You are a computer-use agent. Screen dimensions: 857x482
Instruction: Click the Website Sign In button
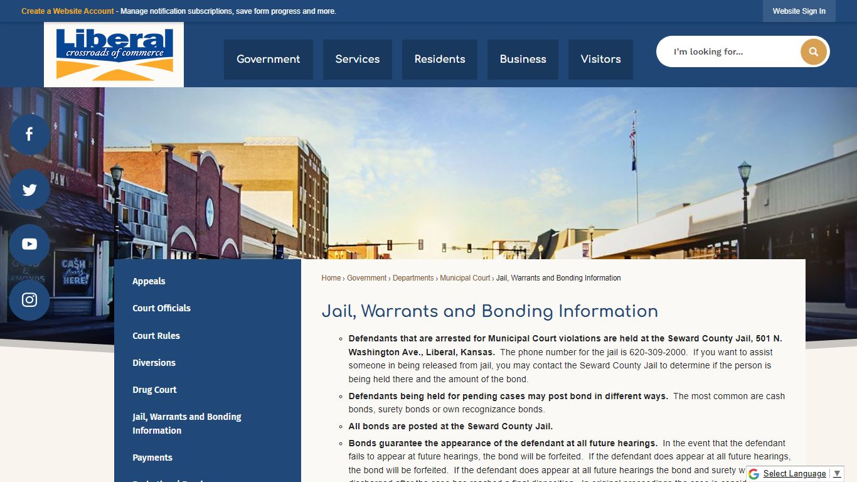(x=799, y=11)
